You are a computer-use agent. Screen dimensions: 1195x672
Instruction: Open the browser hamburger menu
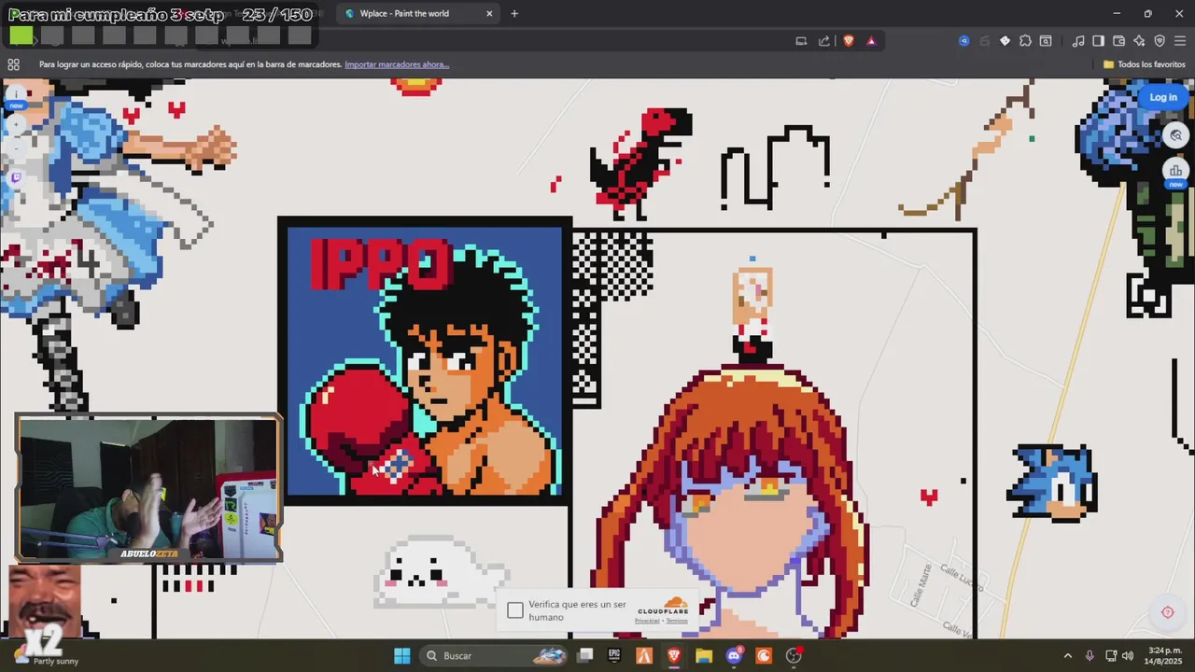point(1180,41)
